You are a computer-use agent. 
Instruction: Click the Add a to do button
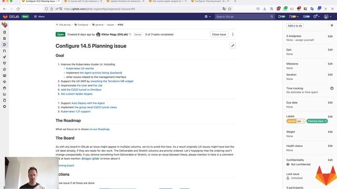295,26
